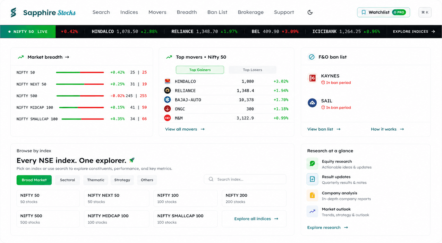Click the NIFTY MIDCAP 100 breadth row label
This screenshot has width=442, height=243.
click(35, 107)
